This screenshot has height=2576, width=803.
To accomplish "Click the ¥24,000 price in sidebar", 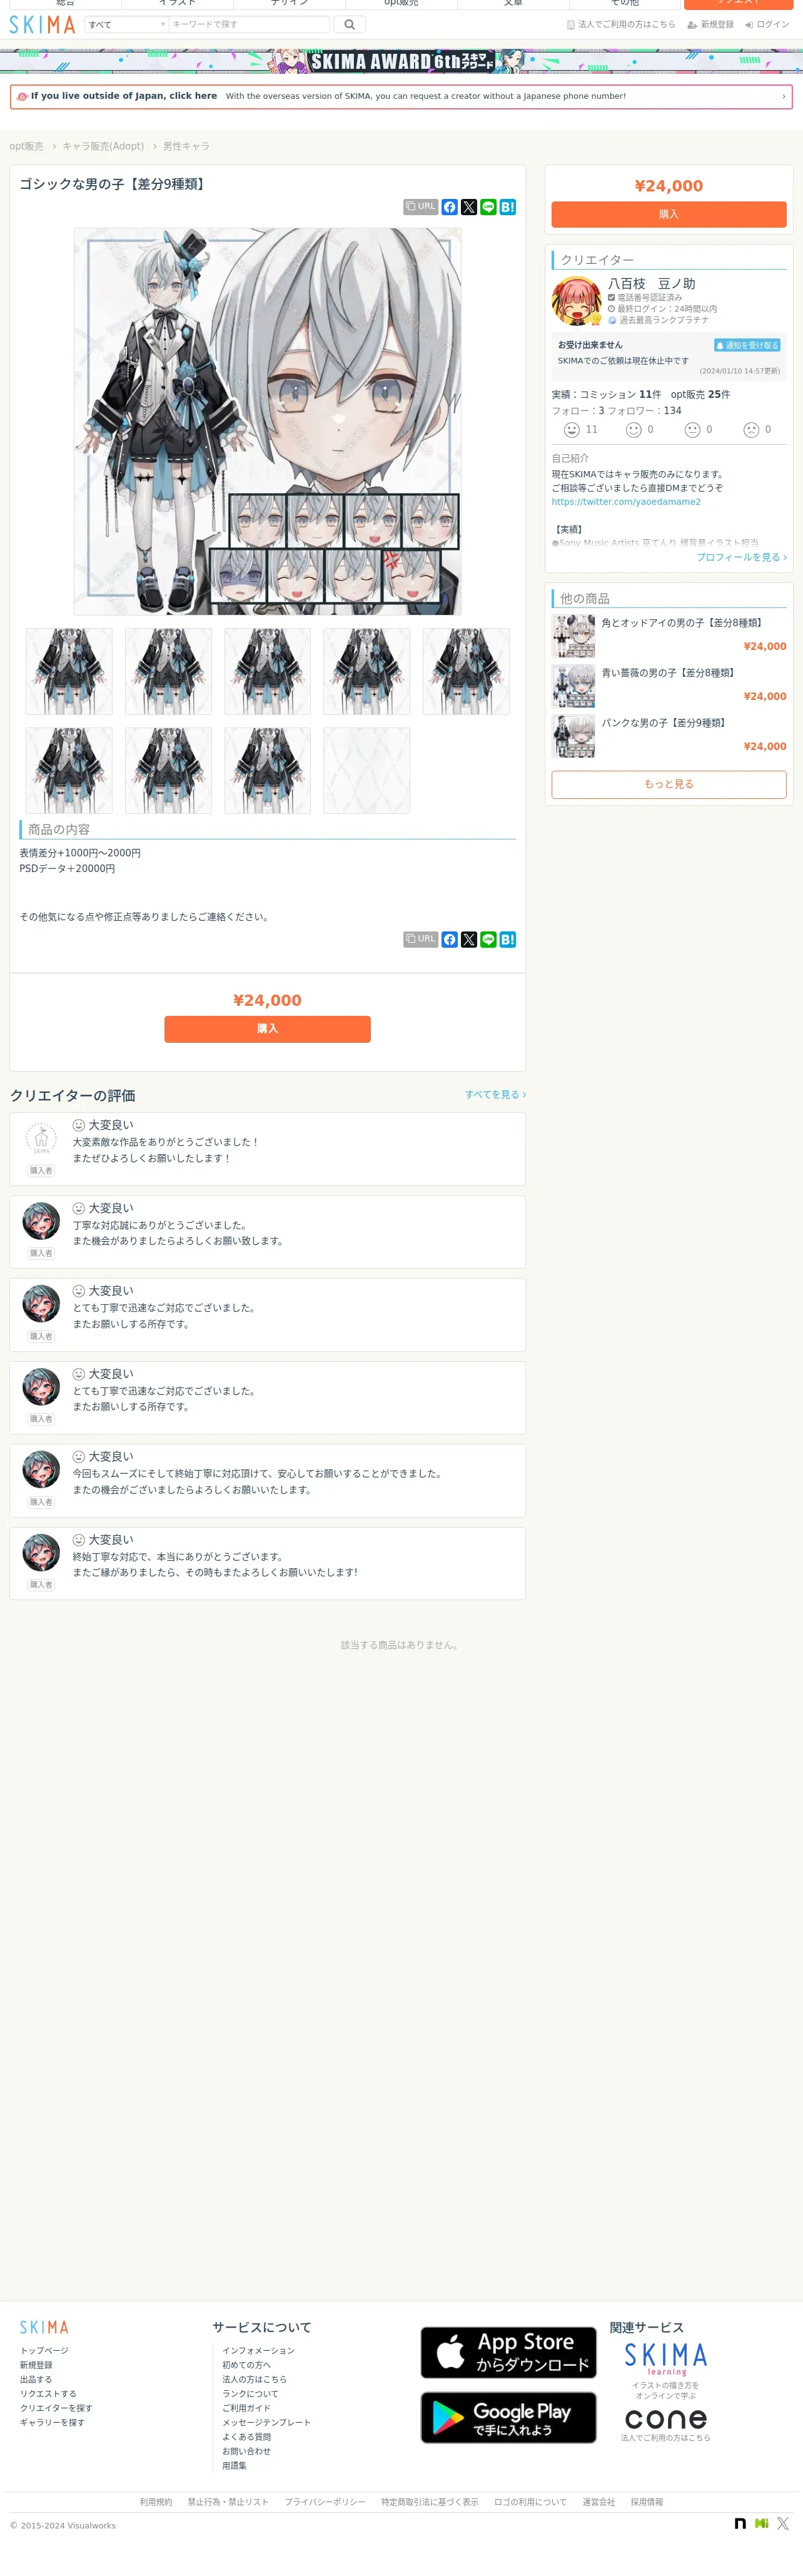I will (669, 186).
